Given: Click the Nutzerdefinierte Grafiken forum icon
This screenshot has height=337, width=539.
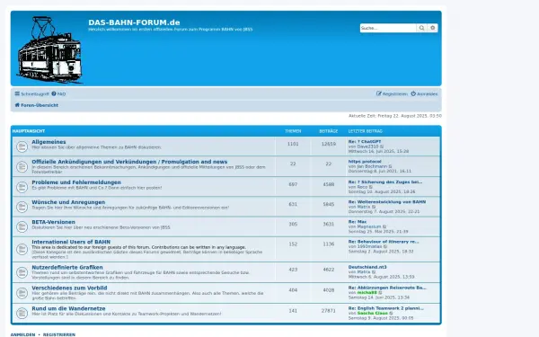Looking at the screenshot, I should pyautogui.click(x=22, y=272).
